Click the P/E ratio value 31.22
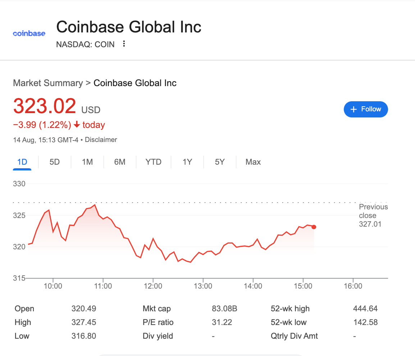Screen dimensions: 415x356 pyautogui.click(x=222, y=322)
